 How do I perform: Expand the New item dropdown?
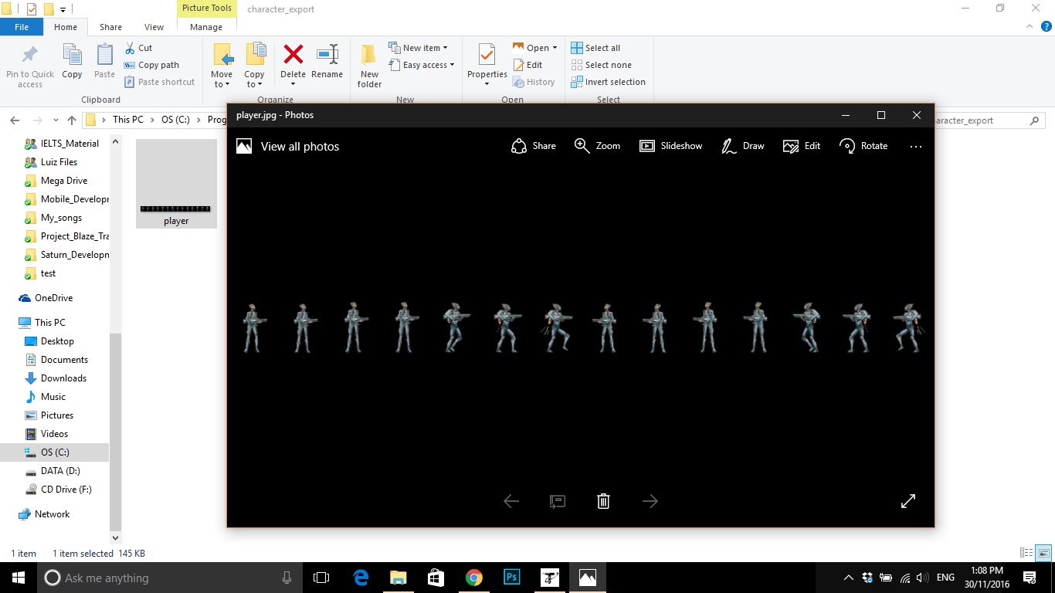(445, 48)
